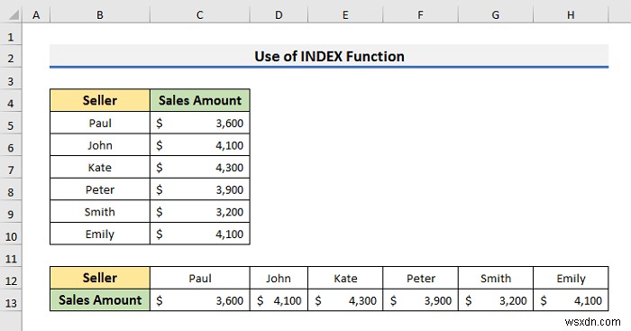Viewport: 631px width, 331px height.
Task: Click cell B7 containing Kate
Action: (x=100, y=167)
